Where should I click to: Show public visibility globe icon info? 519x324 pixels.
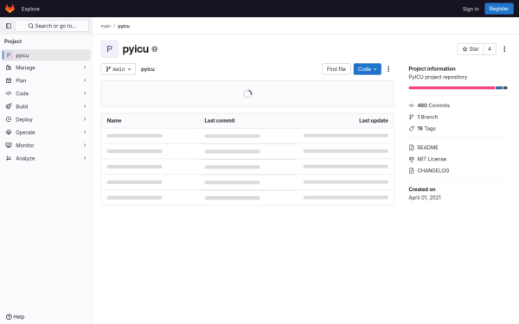pos(155,49)
